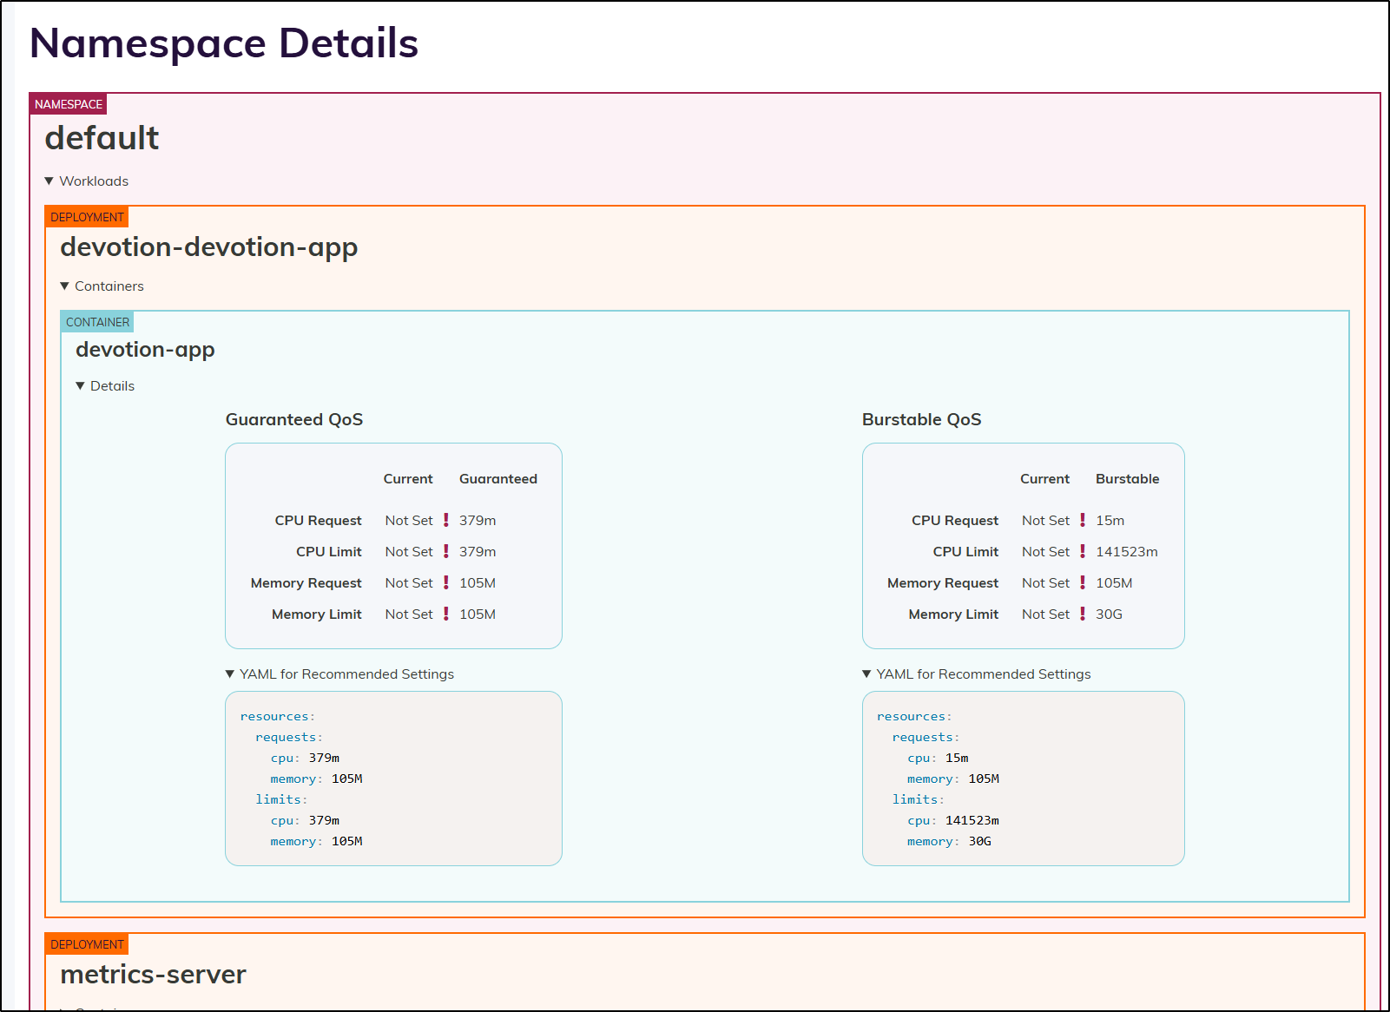Click CPU Request label in Burstable table

pyautogui.click(x=955, y=520)
